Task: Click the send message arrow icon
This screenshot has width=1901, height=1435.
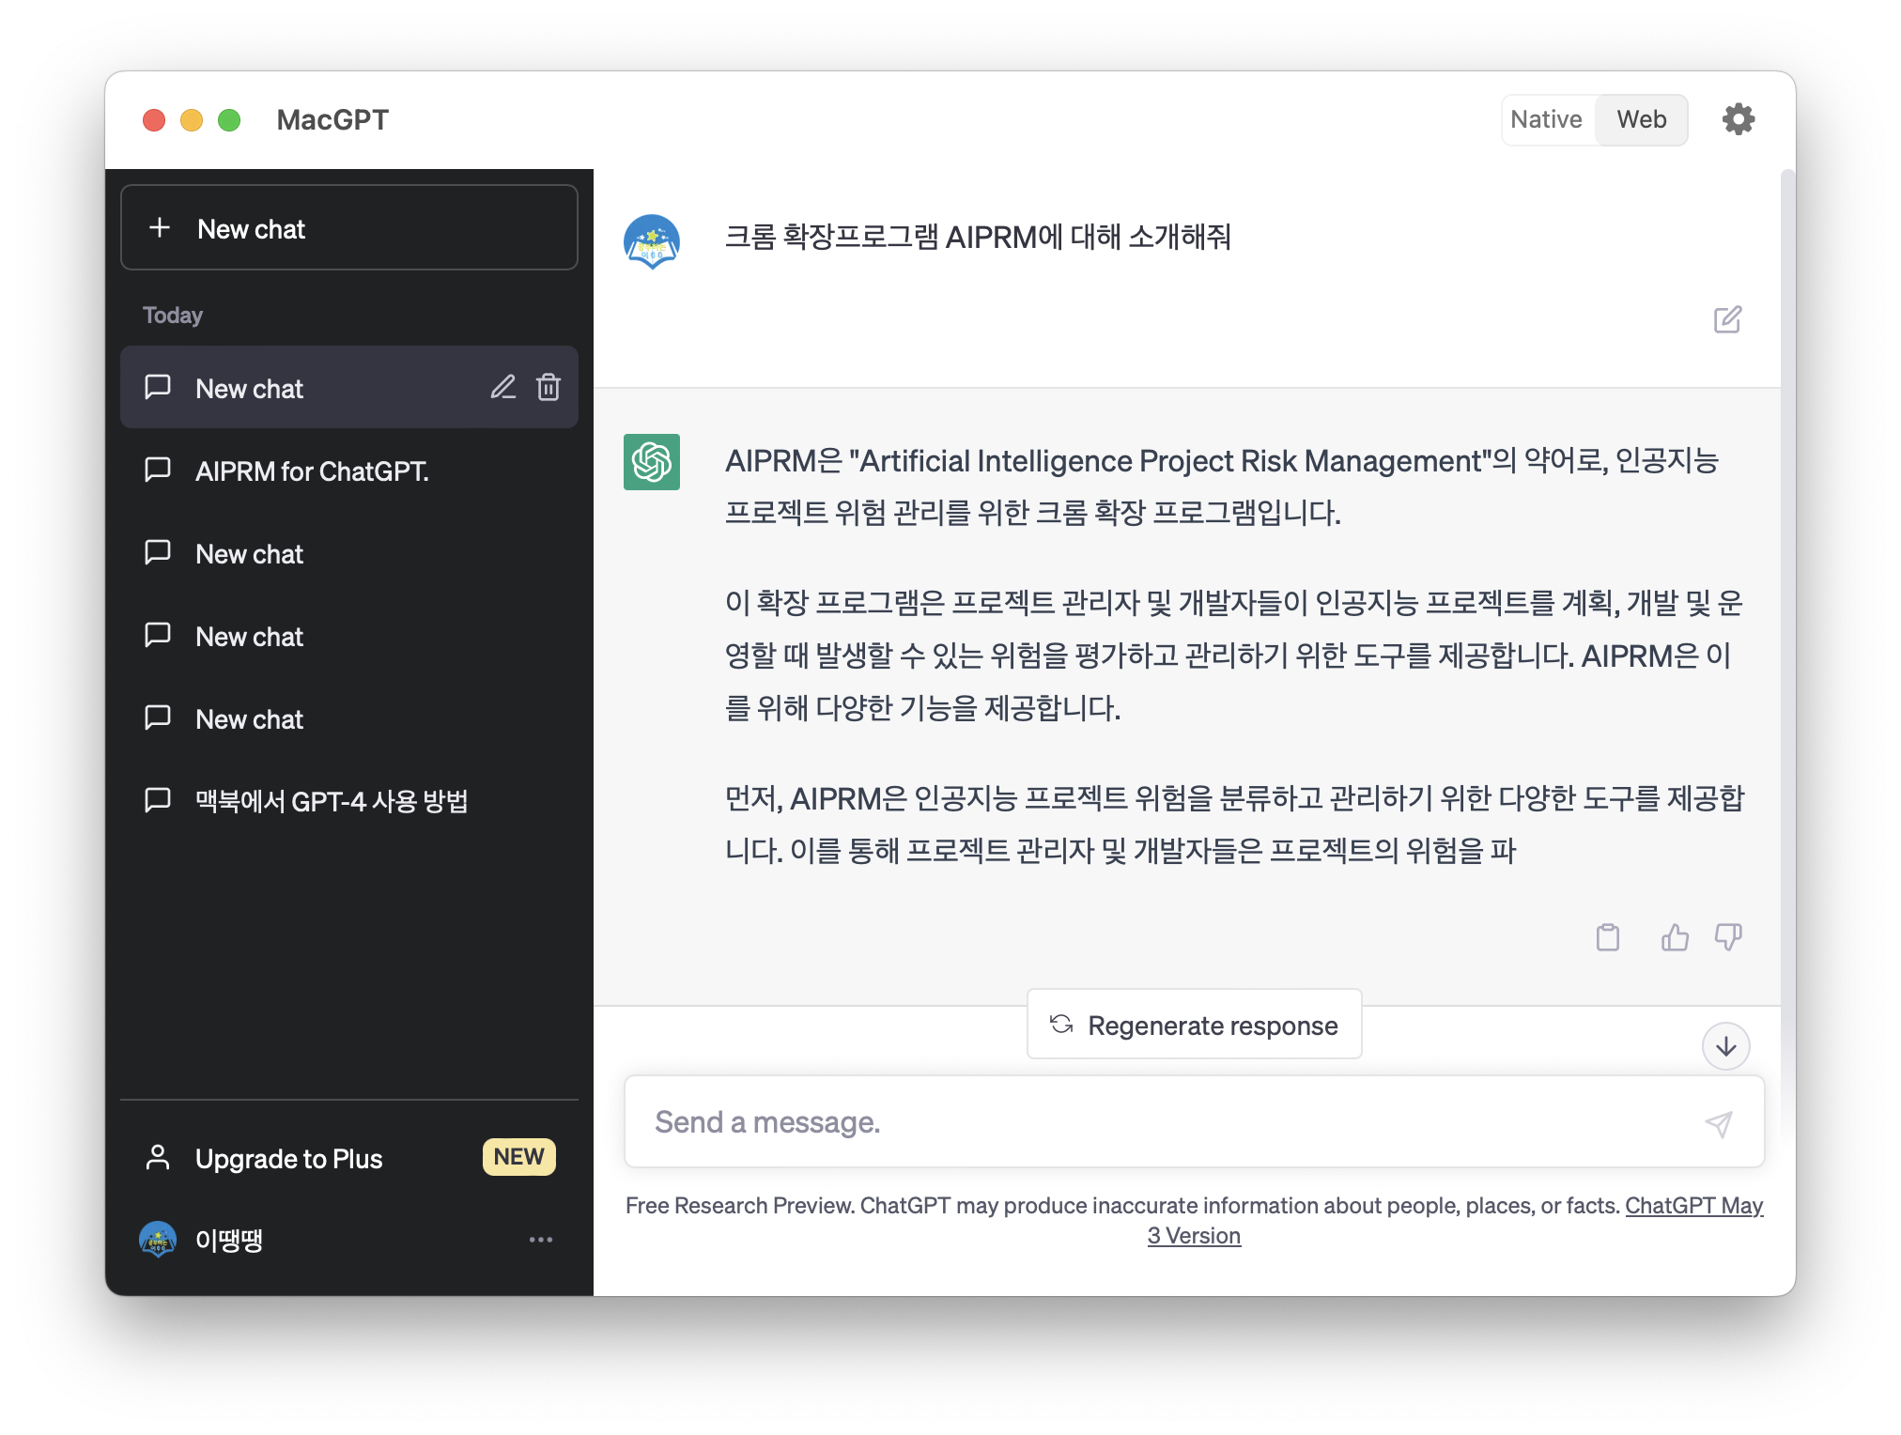Action: pyautogui.click(x=1718, y=1123)
